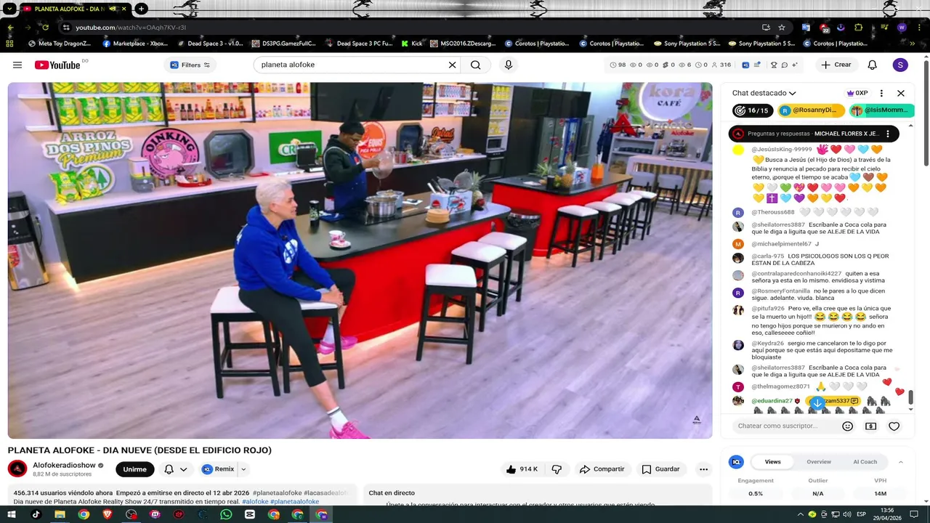Open CapCut from the taskbar
The height and width of the screenshot is (523, 930).
250,514
